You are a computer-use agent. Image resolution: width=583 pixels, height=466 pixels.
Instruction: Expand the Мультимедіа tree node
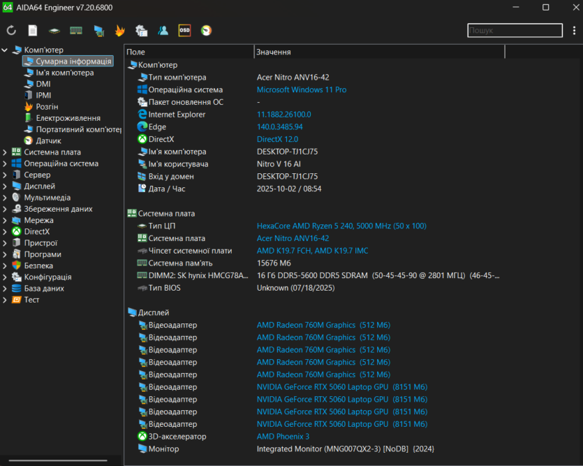[x=5, y=198]
